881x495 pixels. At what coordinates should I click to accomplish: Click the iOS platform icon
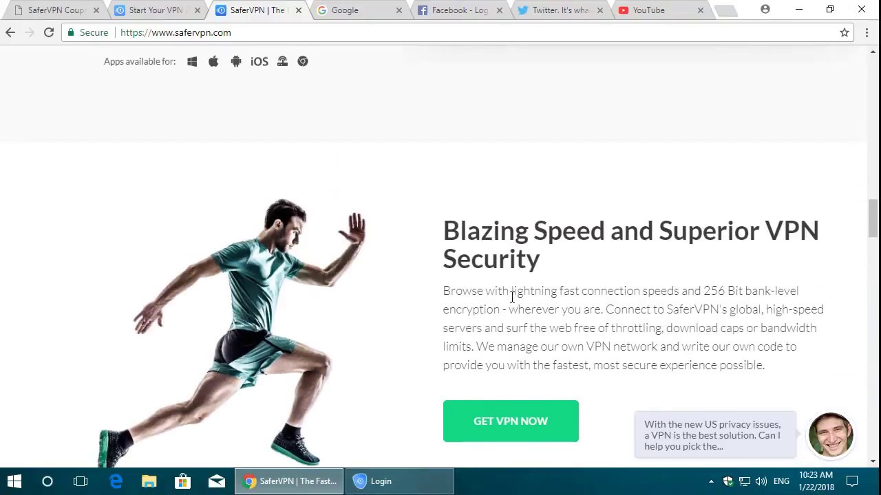(x=259, y=61)
